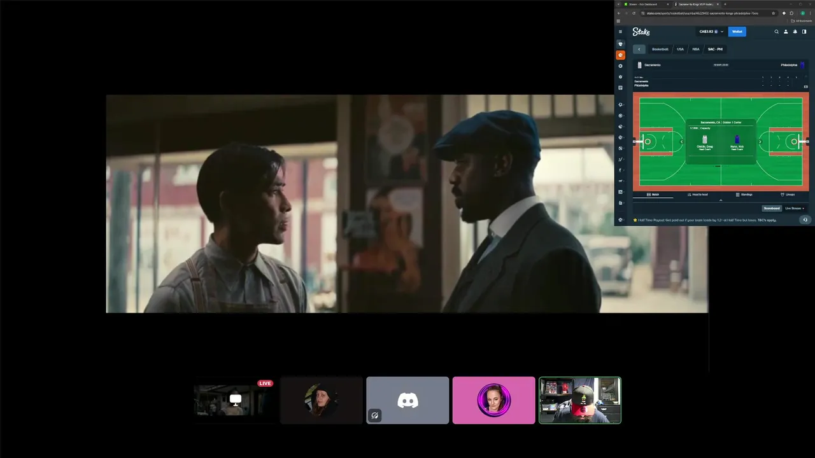Open the notifications bell icon
The height and width of the screenshot is (458, 815).
pos(795,31)
